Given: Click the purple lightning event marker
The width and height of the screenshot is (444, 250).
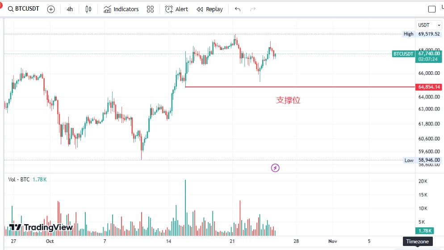Looking at the screenshot, I should point(276,168).
